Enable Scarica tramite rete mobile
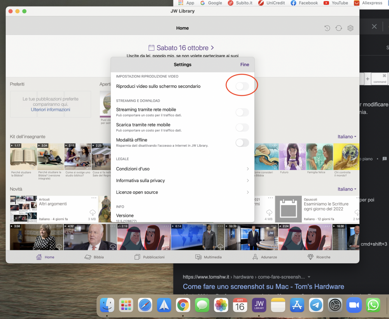 [x=242, y=127]
